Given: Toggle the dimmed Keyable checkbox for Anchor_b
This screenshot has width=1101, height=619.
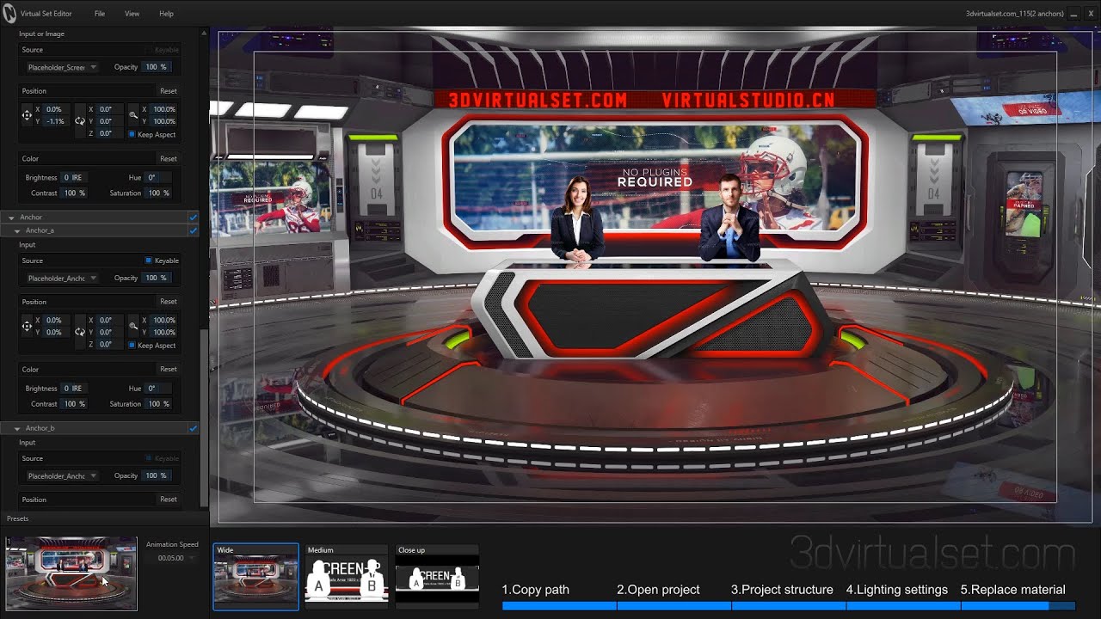Looking at the screenshot, I should (x=148, y=458).
